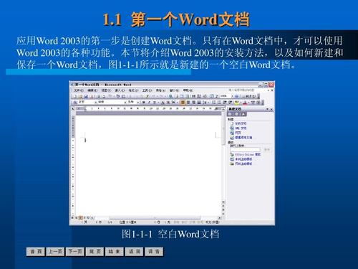The height and width of the screenshot is (269, 358).
Task: Open the 帮助 menu in Word
Action: point(188,90)
